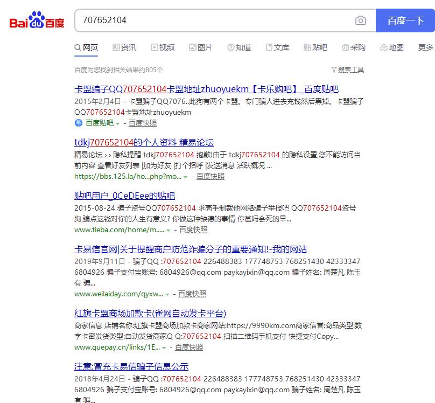Switch to the 采购 tab

point(354,47)
